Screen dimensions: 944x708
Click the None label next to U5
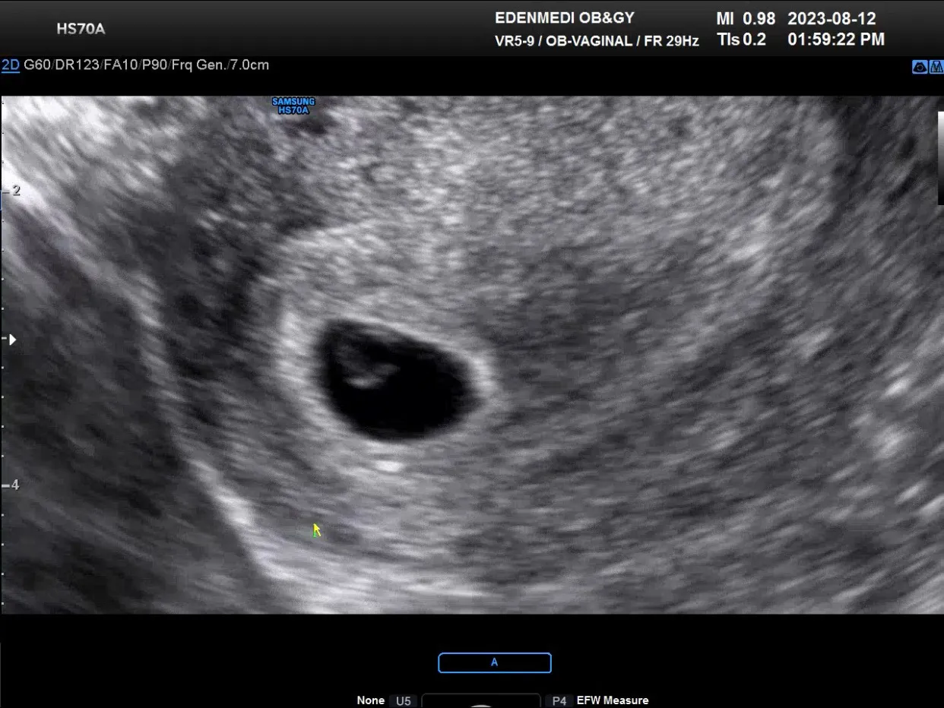point(371,700)
